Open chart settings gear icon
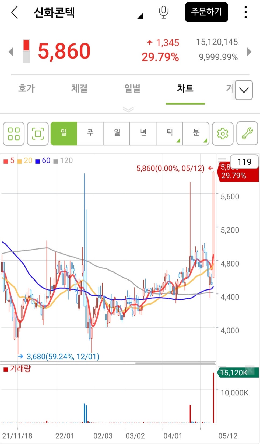The image size is (260, 444). click(x=223, y=134)
